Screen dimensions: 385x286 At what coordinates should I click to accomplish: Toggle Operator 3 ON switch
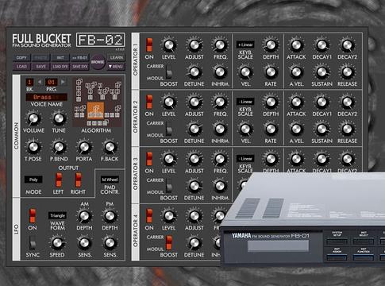[149, 159]
